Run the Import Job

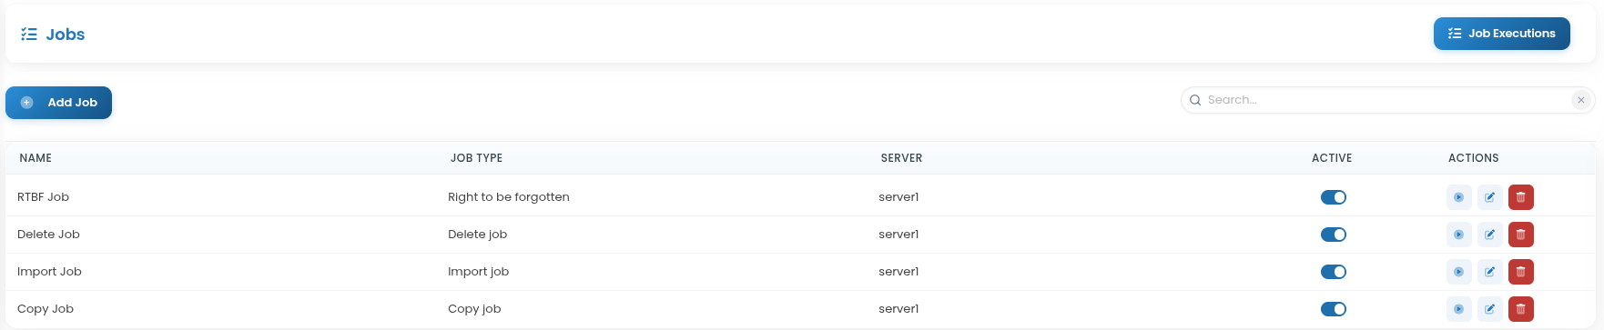[1458, 272]
